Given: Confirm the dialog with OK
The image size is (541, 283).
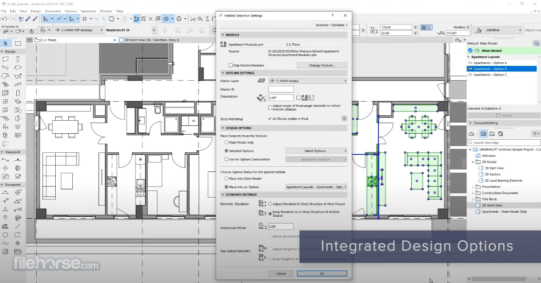Looking at the screenshot, I should 322,273.
